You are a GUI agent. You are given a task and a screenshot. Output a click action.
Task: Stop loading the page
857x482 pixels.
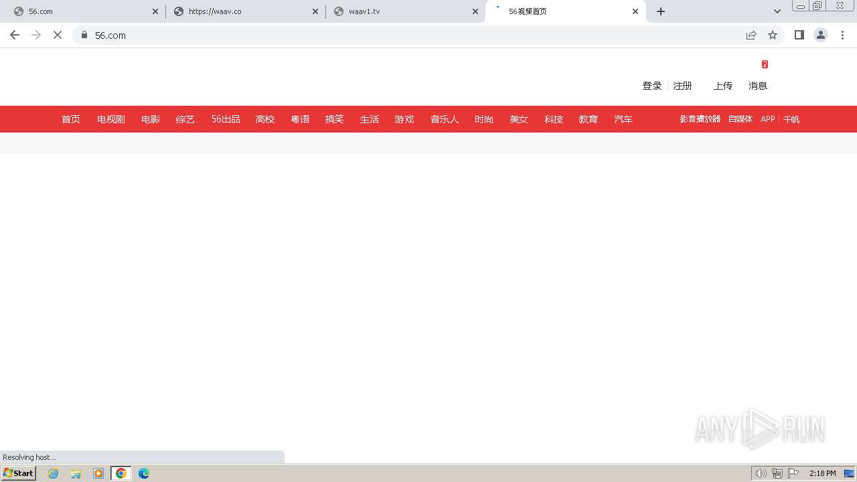coord(58,35)
